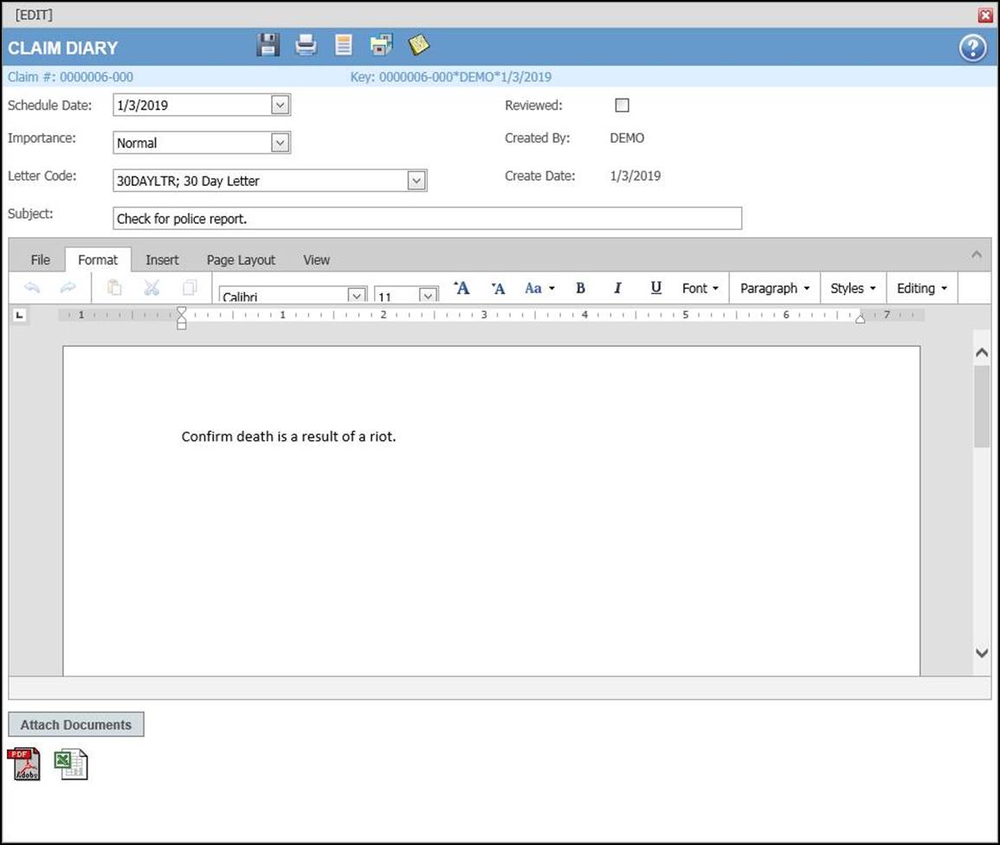Open the Paragraph dropdown menu
Image resolution: width=1000 pixels, height=845 pixels.
(775, 288)
